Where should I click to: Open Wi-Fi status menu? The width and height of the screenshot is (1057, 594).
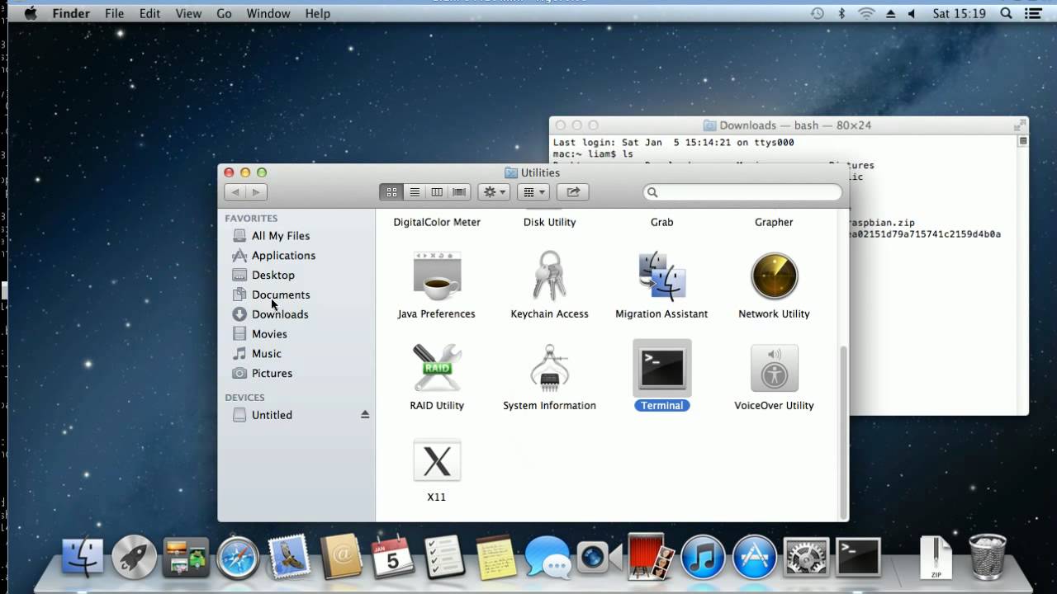[866, 13]
